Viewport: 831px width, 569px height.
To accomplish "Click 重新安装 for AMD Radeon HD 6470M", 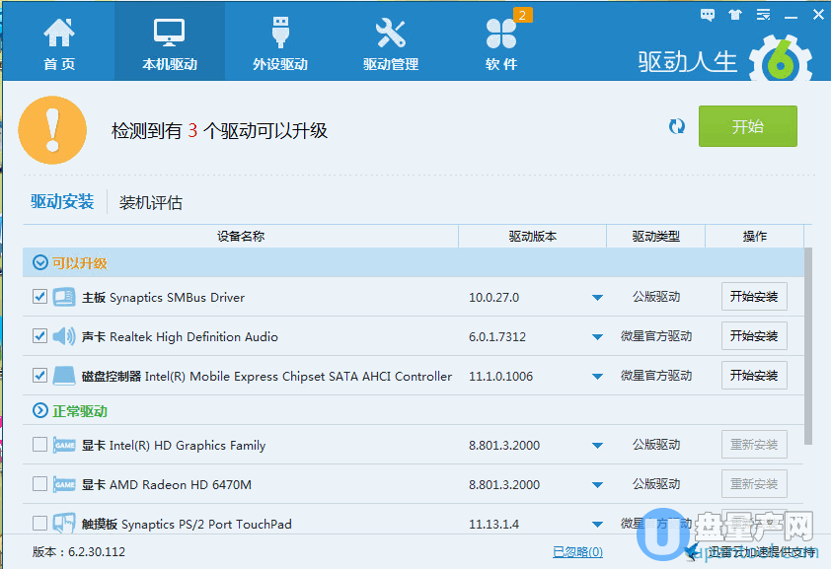I will pyautogui.click(x=754, y=484).
